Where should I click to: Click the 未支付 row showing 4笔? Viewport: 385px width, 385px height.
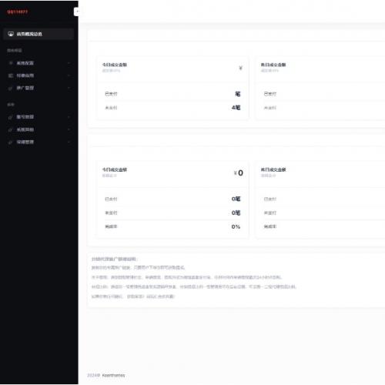pos(172,108)
